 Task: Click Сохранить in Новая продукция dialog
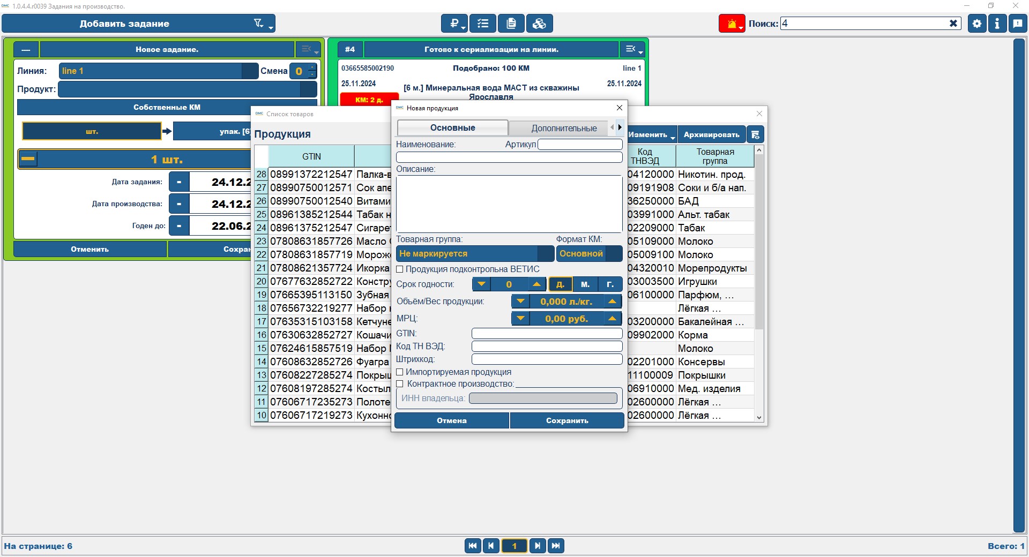click(567, 420)
